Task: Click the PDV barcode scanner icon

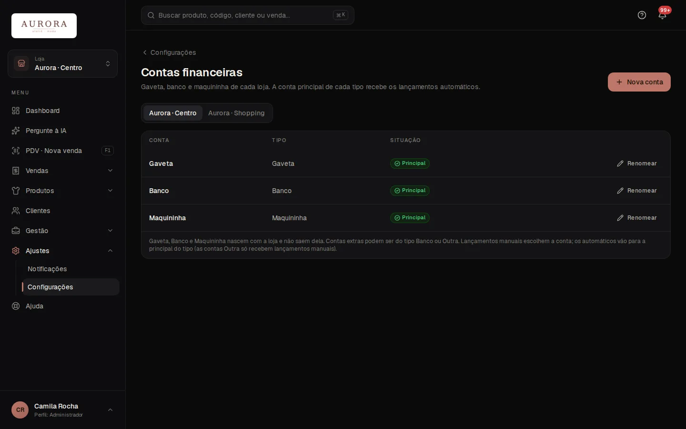Action: coord(16,151)
